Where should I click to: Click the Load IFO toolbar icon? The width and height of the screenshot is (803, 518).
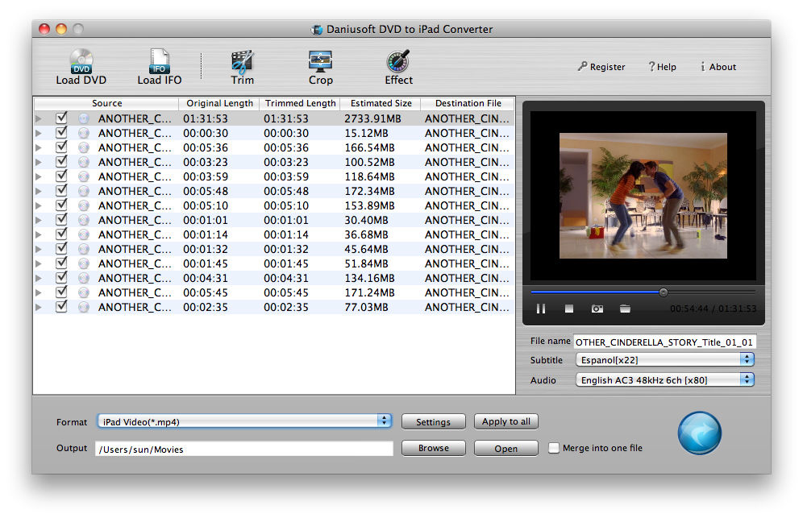point(160,67)
